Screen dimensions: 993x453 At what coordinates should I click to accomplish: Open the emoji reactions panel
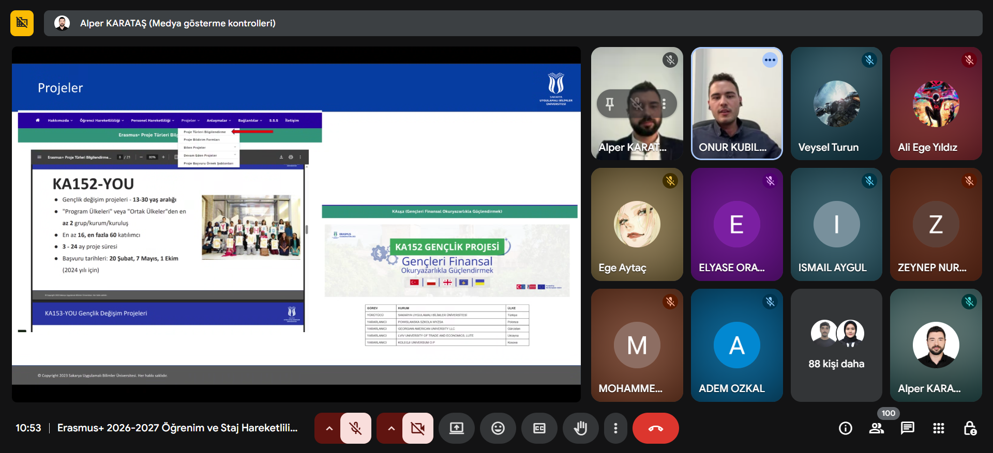pos(498,428)
